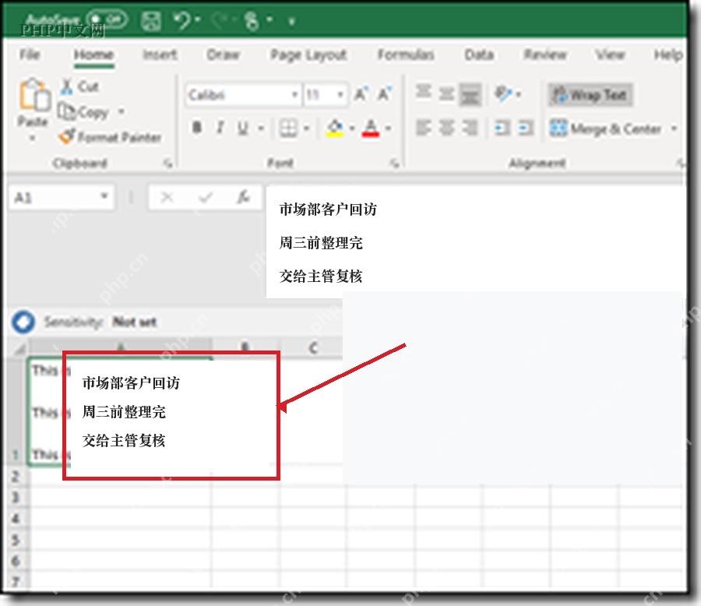Switch to the Insert tab
The height and width of the screenshot is (606, 701).
(160, 55)
